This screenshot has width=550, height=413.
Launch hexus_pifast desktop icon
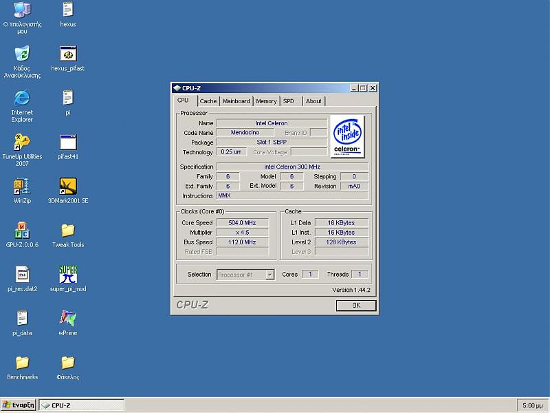point(67,54)
